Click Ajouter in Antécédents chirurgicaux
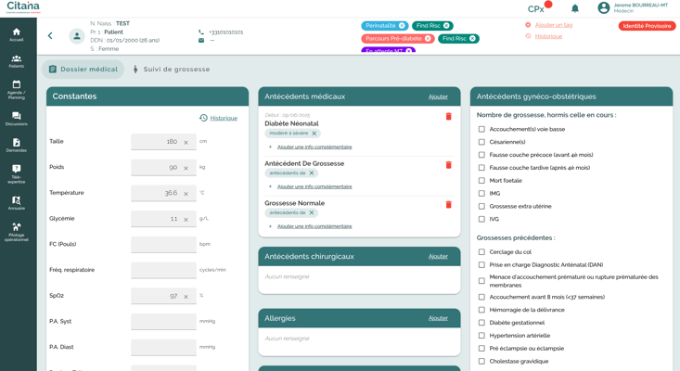This screenshot has height=371, width=680. [x=438, y=256]
